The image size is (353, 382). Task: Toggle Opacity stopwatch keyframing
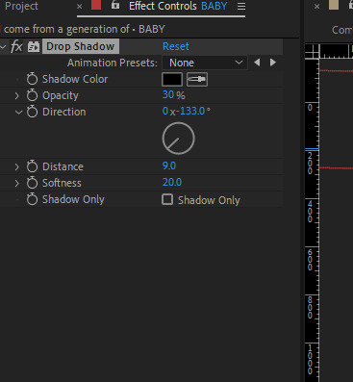32,95
